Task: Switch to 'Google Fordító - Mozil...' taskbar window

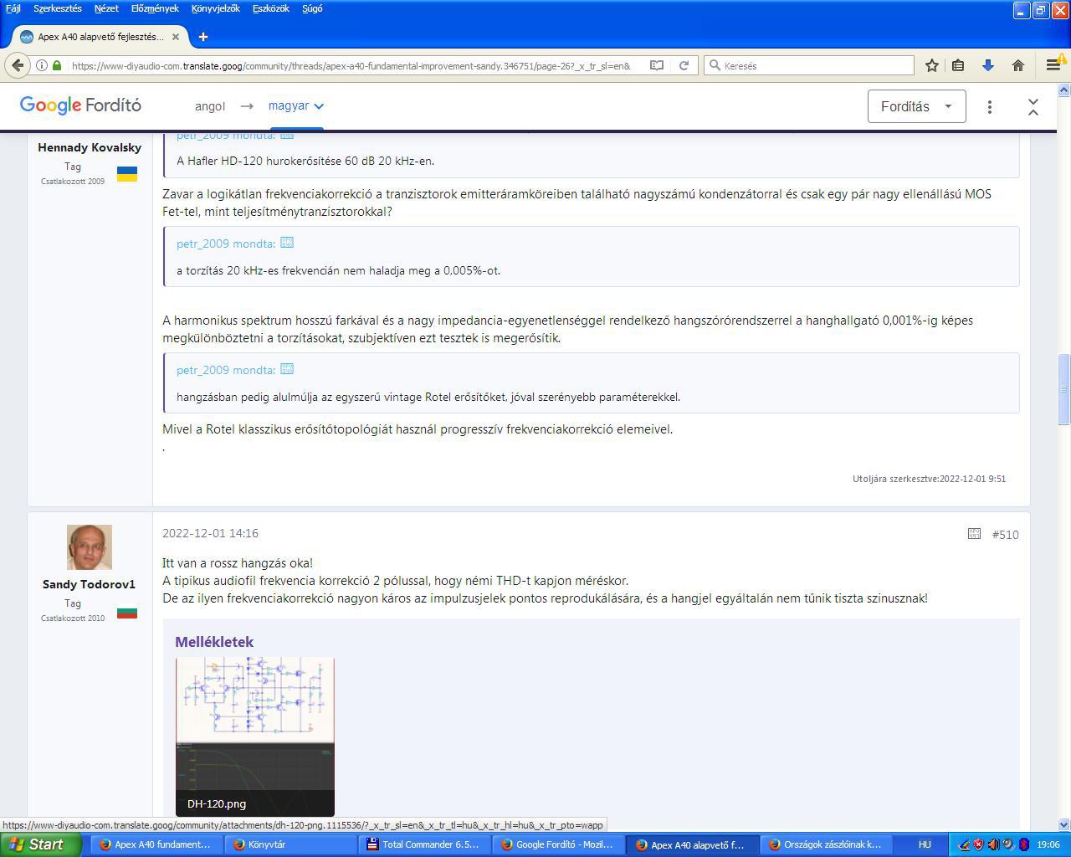Action: (557, 844)
